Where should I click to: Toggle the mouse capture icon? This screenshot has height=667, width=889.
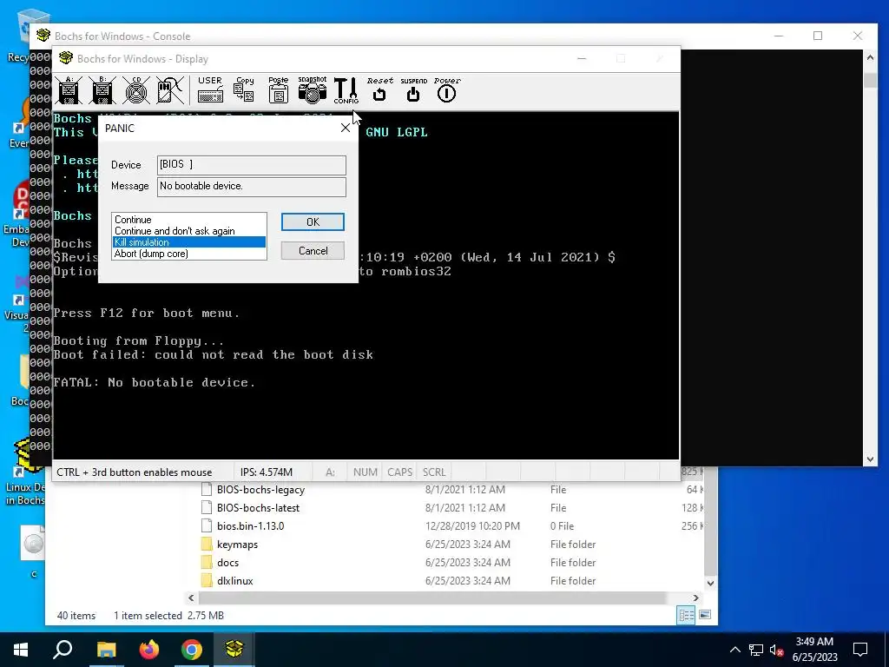pos(169,90)
